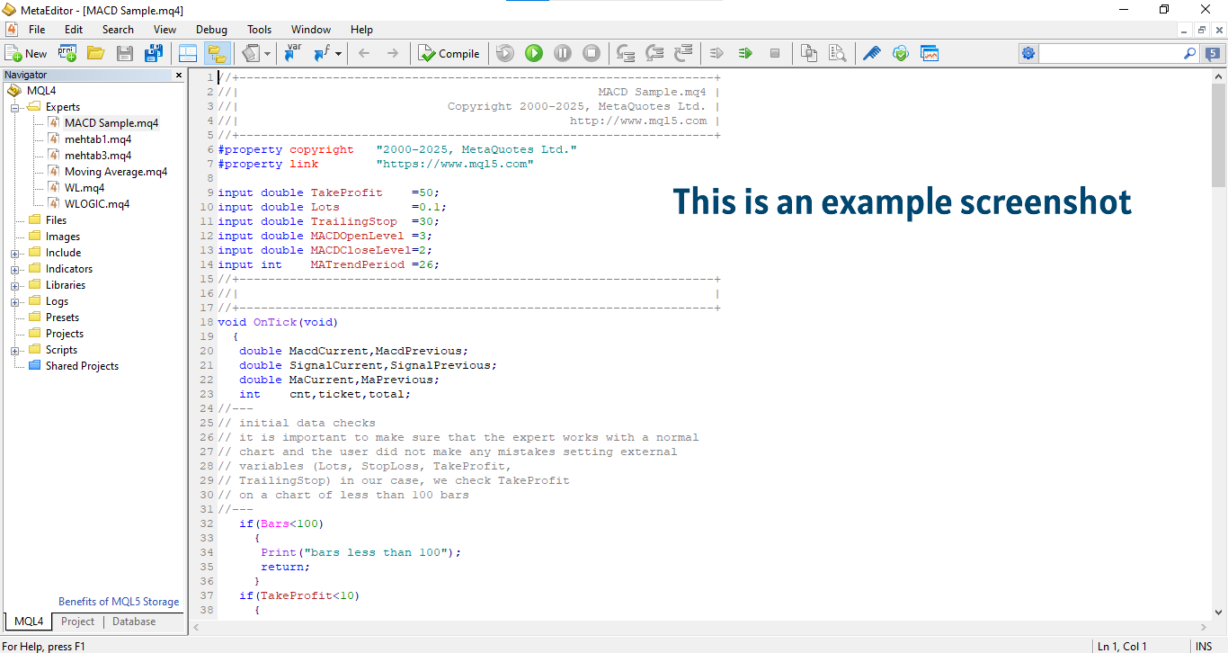Screen dimensions: 1228x653
Task: Switch to the Project tab in Navigator
Action: click(77, 622)
